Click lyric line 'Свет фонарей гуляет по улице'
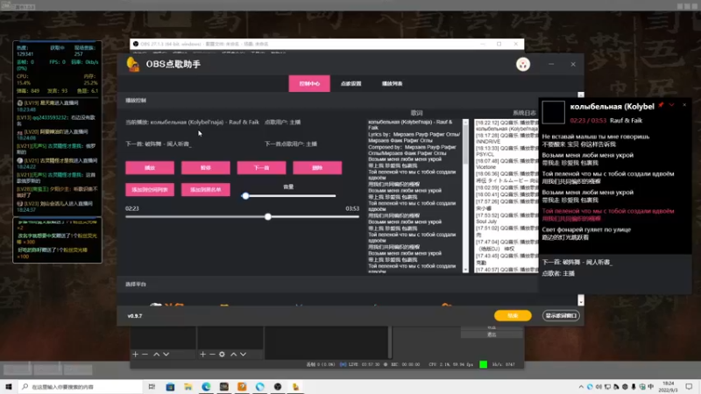This screenshot has height=394, width=701. [586, 229]
